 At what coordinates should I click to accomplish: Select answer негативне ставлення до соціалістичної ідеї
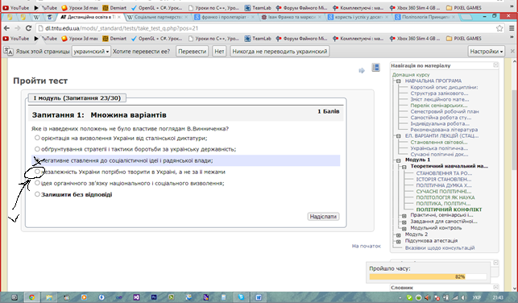pyautogui.click(x=37, y=160)
